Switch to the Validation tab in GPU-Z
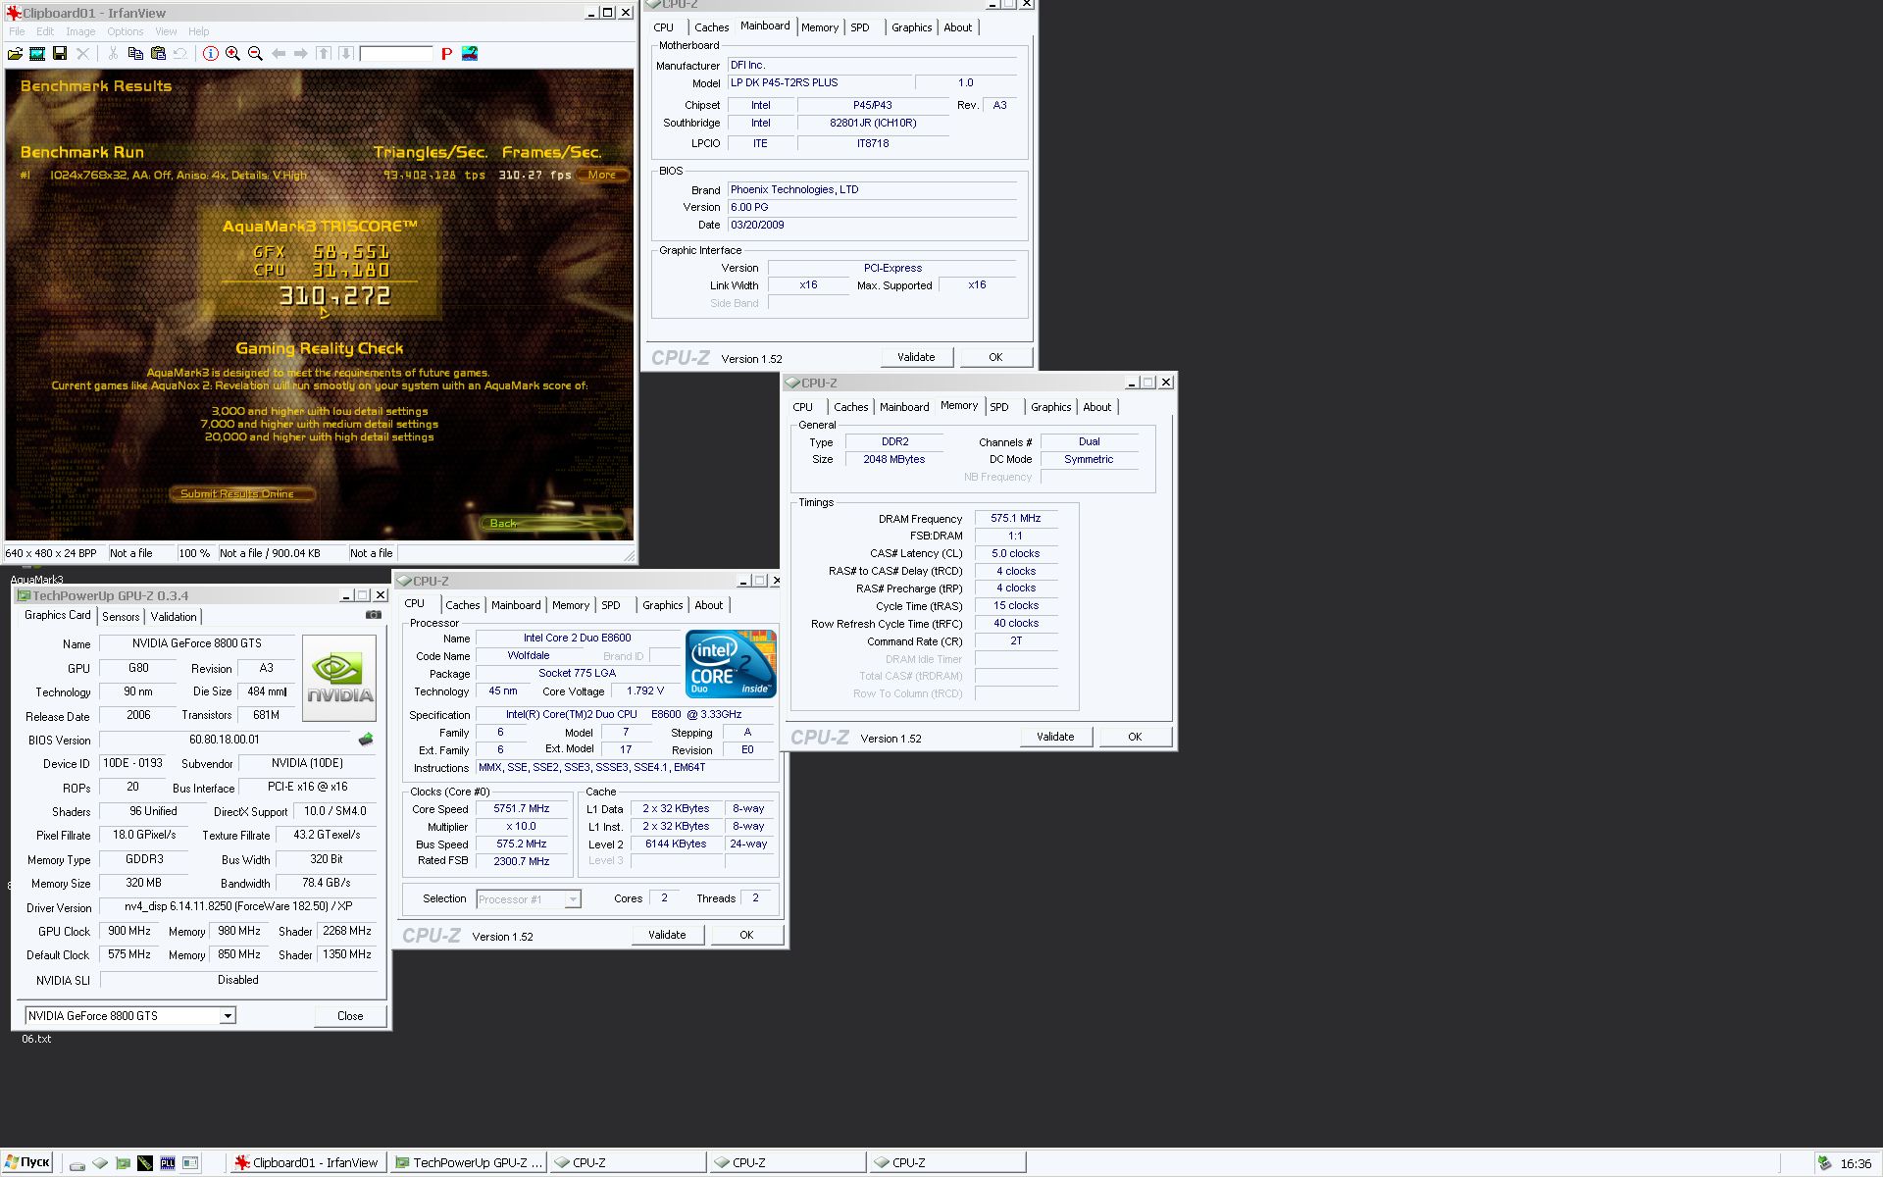Screen dimensions: 1883x1177 [174, 617]
